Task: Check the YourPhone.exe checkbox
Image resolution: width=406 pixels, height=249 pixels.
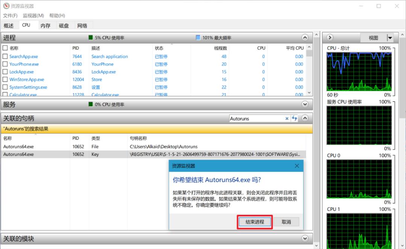Action: coord(5,64)
